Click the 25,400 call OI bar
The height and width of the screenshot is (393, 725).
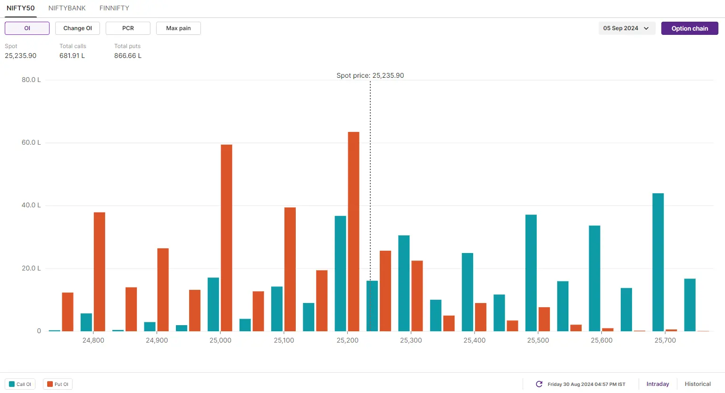467,292
